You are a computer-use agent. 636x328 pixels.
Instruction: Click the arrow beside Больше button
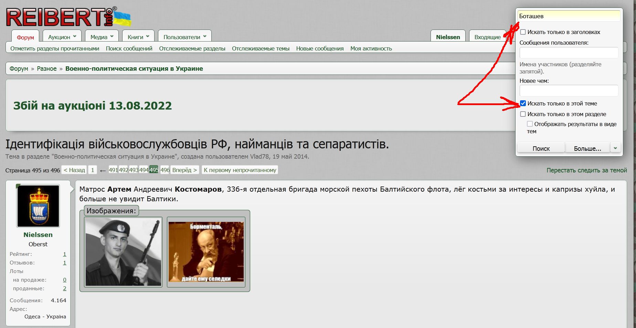[615, 148]
